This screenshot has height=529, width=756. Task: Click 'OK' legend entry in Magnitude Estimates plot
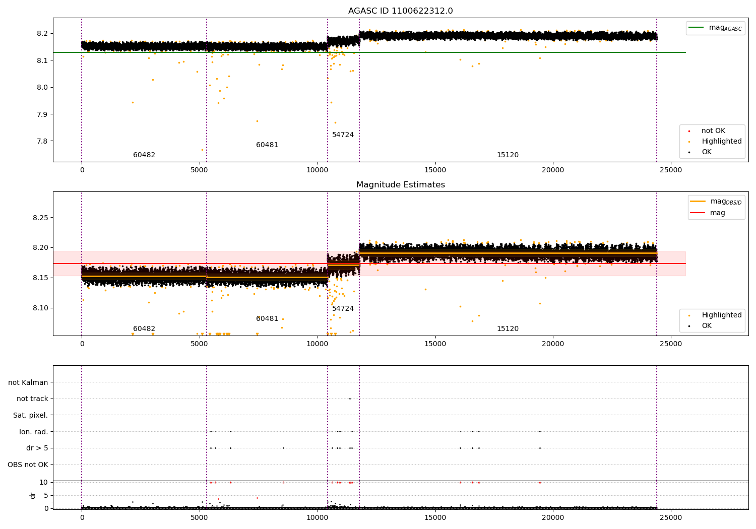[x=707, y=326]
